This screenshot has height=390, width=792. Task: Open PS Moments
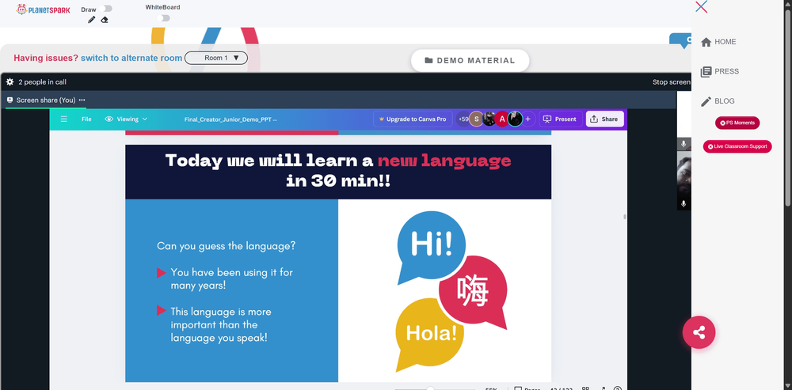tap(737, 123)
